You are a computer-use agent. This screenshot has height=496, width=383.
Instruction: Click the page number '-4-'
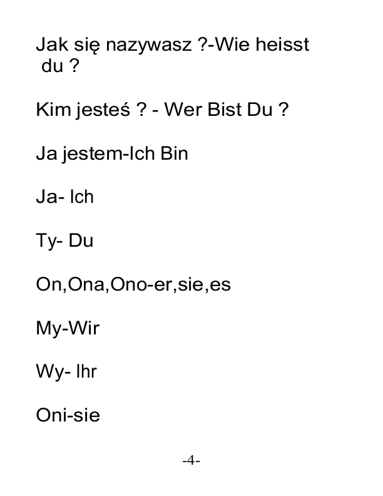click(191, 460)
